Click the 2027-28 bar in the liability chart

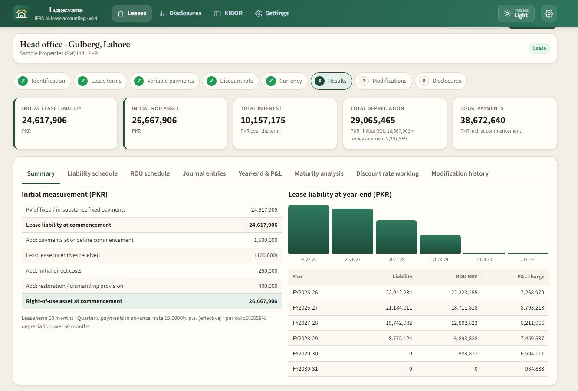tap(396, 237)
